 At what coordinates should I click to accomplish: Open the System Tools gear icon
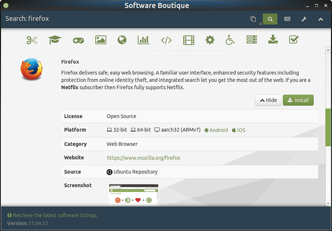click(x=210, y=40)
